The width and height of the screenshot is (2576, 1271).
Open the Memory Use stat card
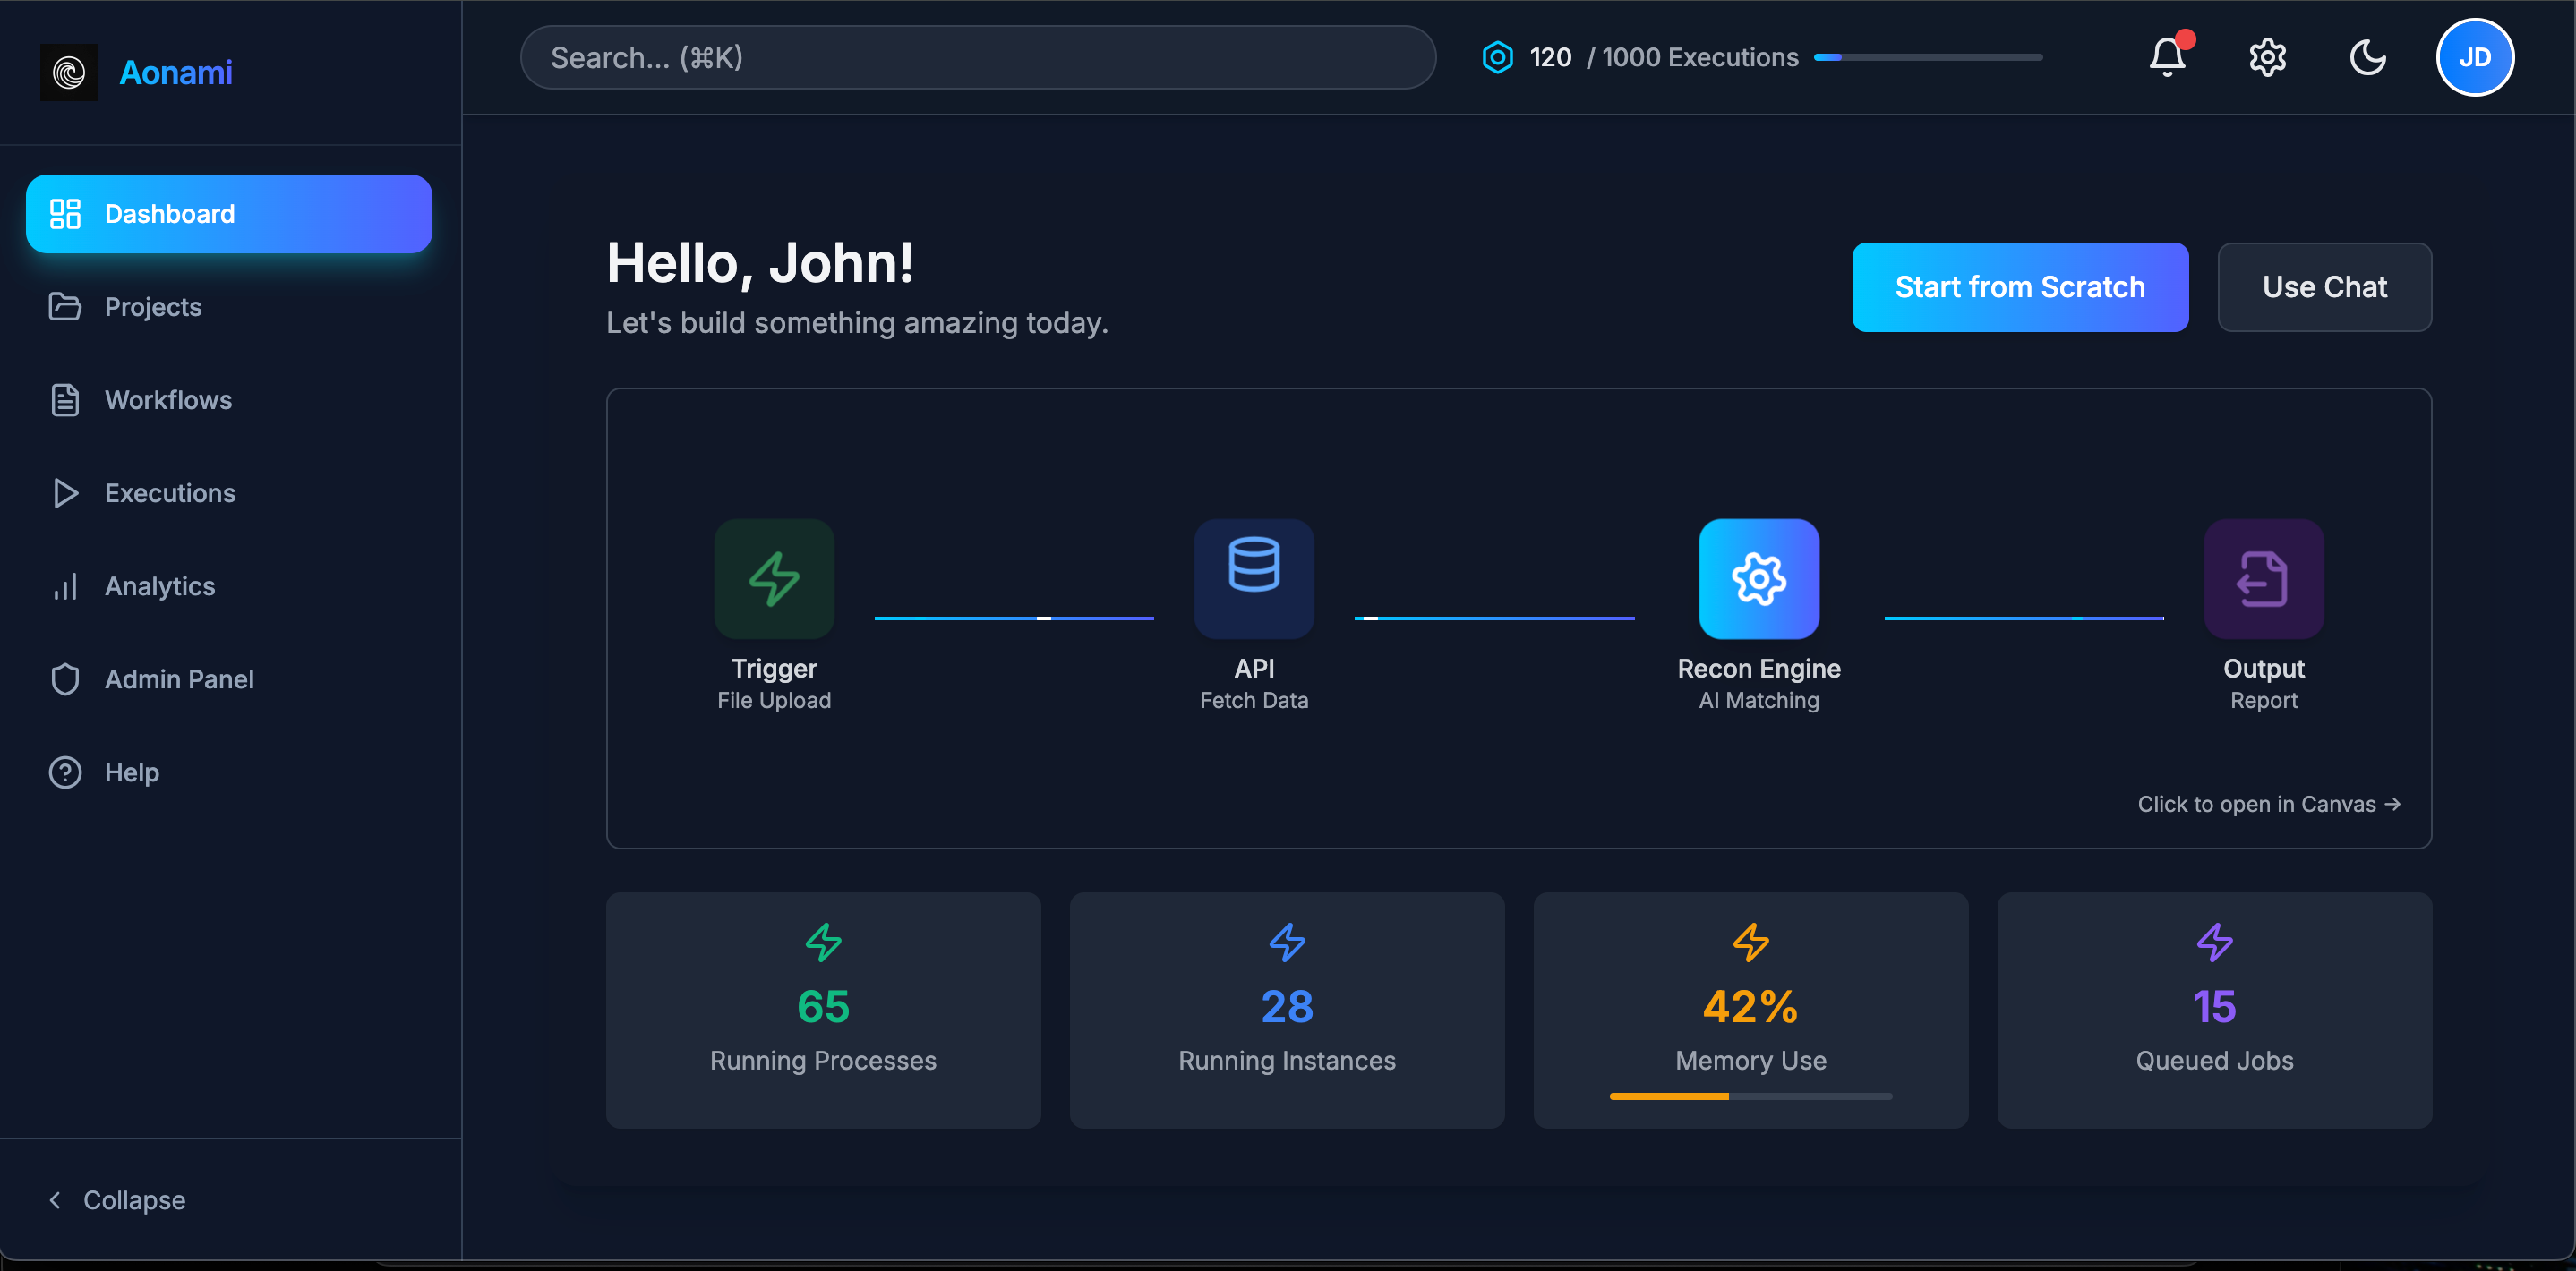point(1751,1010)
